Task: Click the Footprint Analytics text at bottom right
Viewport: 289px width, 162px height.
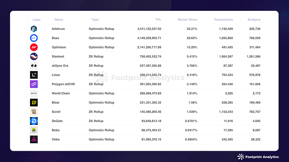Action: tap(262, 157)
